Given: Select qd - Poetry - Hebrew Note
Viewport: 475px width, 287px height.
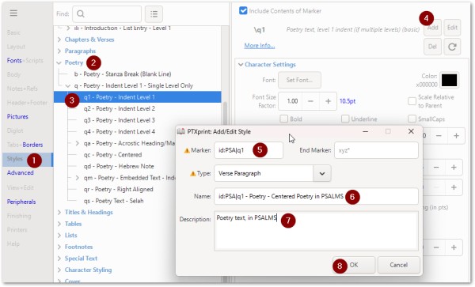Looking at the screenshot, I should 119,166.
